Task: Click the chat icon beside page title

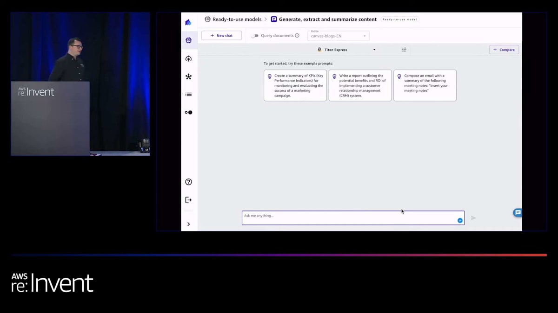Action: pyautogui.click(x=274, y=19)
